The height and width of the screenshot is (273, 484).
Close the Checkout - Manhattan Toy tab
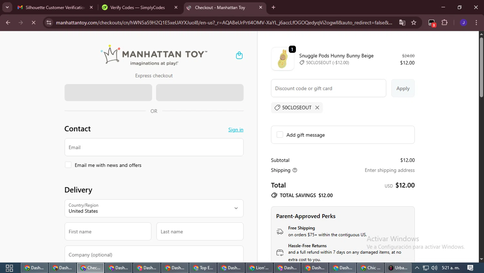point(261,7)
